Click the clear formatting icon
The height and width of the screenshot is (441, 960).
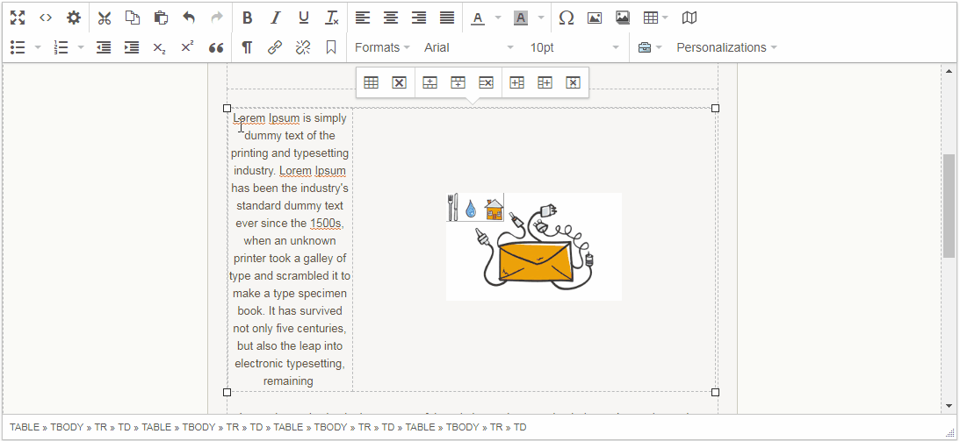point(331,18)
